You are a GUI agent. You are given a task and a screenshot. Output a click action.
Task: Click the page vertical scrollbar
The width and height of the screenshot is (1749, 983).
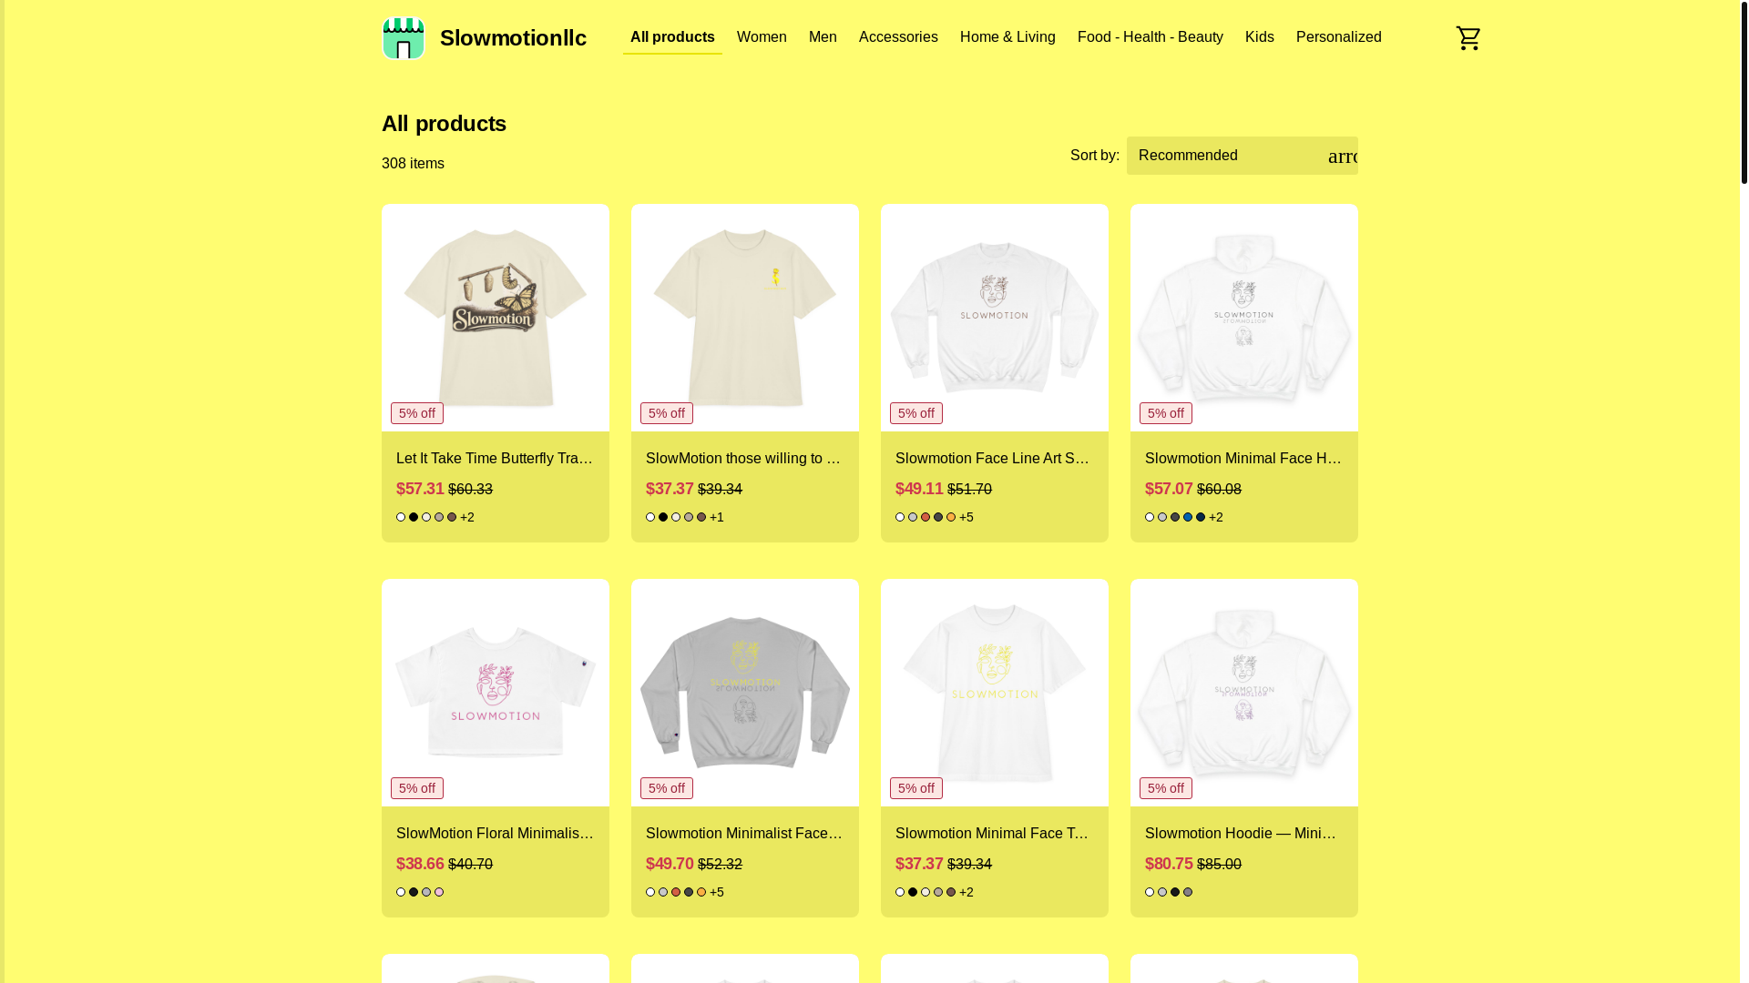click(x=1744, y=491)
